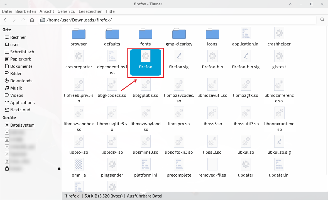328x200 pixels.
Task: Eject the mounted device via eject icon
Action: [x=59, y=169]
